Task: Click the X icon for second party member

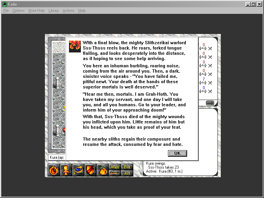Action: click(x=210, y=57)
